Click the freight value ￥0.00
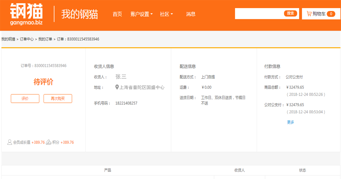Image resolution: width=341 pixels, height=179 pixels. (x=206, y=87)
